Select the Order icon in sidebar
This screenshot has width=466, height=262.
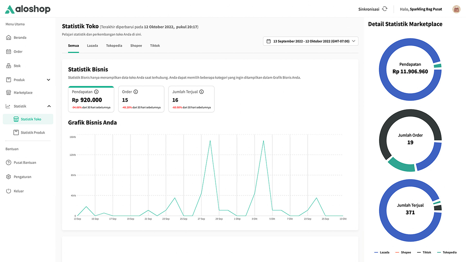(x=9, y=52)
